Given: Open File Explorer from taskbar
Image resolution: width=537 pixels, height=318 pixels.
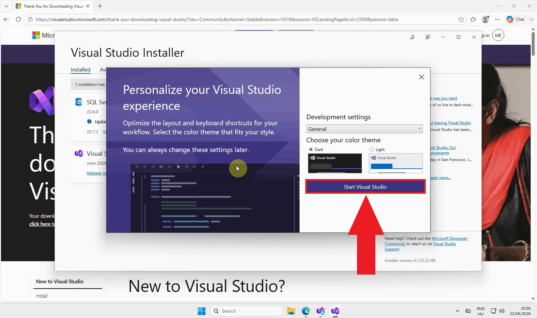Looking at the screenshot, I should (291, 311).
